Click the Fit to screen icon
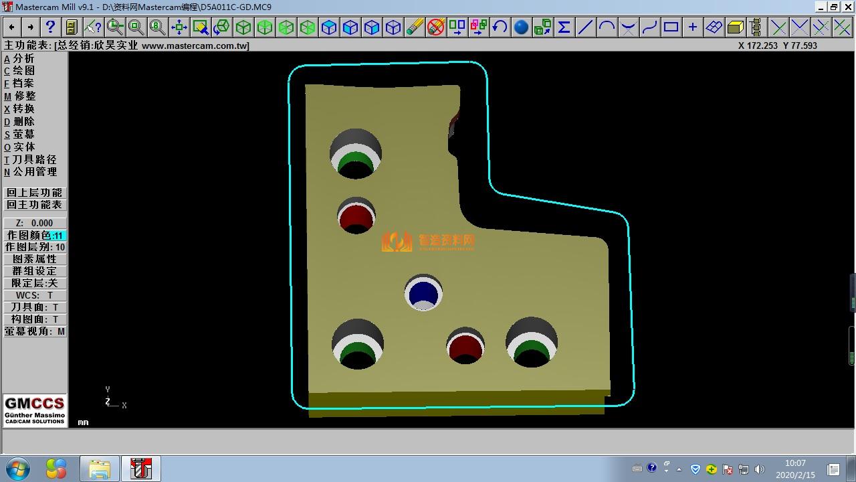Image resolution: width=856 pixels, height=482 pixels. click(179, 27)
